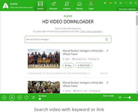Mute audio with the speaker icon

[x=120, y=97]
